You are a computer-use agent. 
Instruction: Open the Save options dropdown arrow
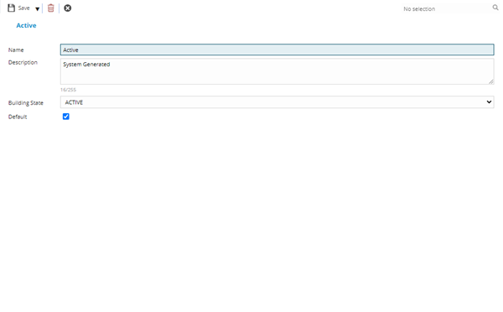(37, 9)
